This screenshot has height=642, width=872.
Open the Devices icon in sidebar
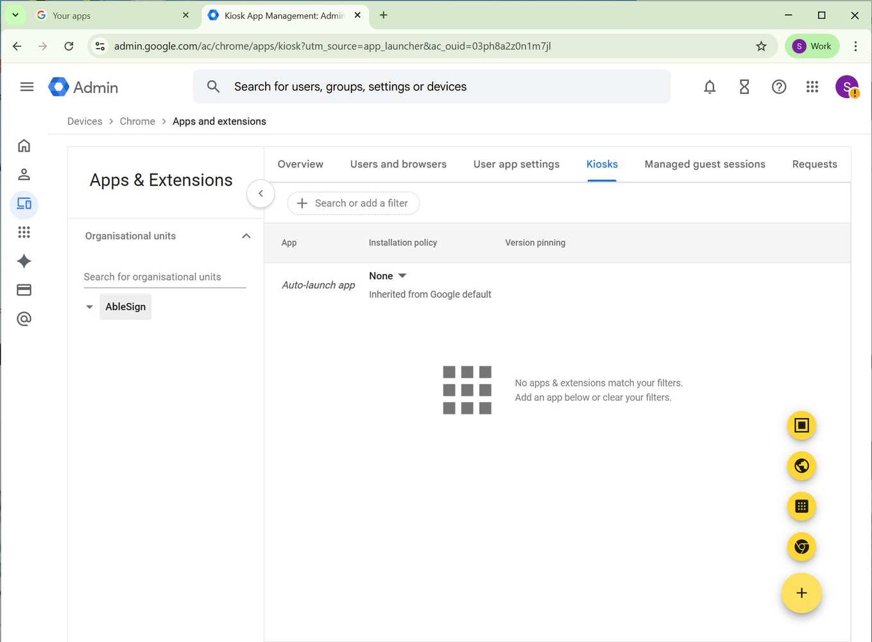pos(24,204)
